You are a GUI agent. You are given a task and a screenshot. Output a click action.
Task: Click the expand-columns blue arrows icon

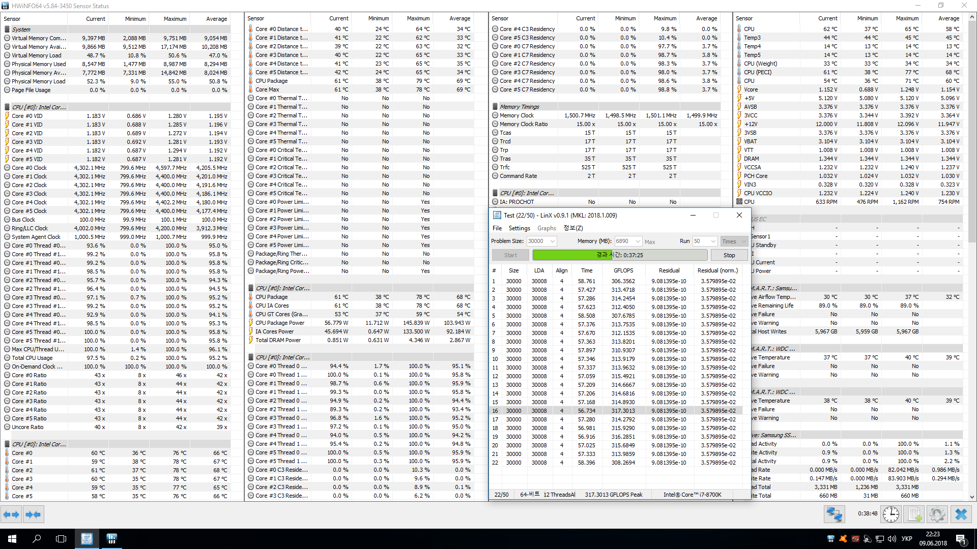(x=11, y=514)
